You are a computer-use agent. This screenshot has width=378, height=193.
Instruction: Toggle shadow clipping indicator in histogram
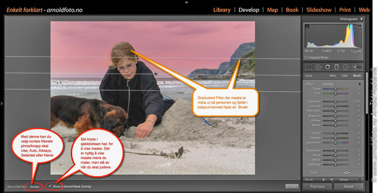click(307, 26)
